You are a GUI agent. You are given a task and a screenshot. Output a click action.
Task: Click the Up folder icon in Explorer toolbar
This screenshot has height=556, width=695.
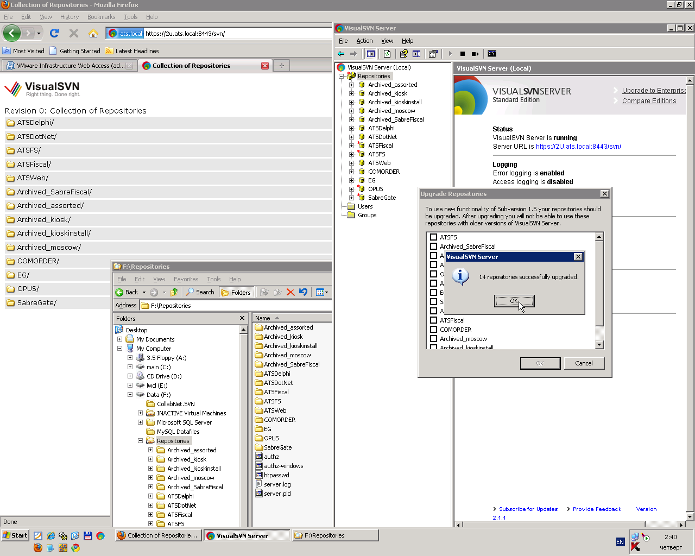[174, 292]
